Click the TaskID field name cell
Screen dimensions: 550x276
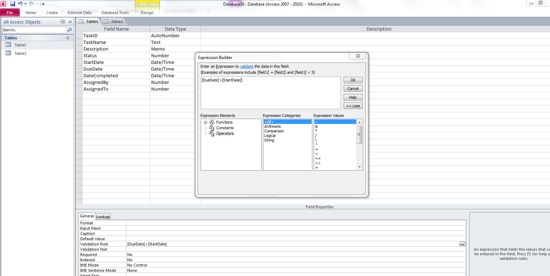tap(116, 35)
